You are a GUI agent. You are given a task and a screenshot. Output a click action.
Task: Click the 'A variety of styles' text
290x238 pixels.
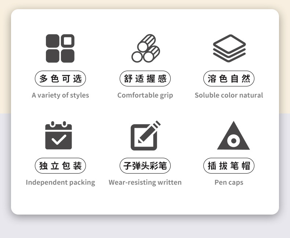tap(60, 95)
